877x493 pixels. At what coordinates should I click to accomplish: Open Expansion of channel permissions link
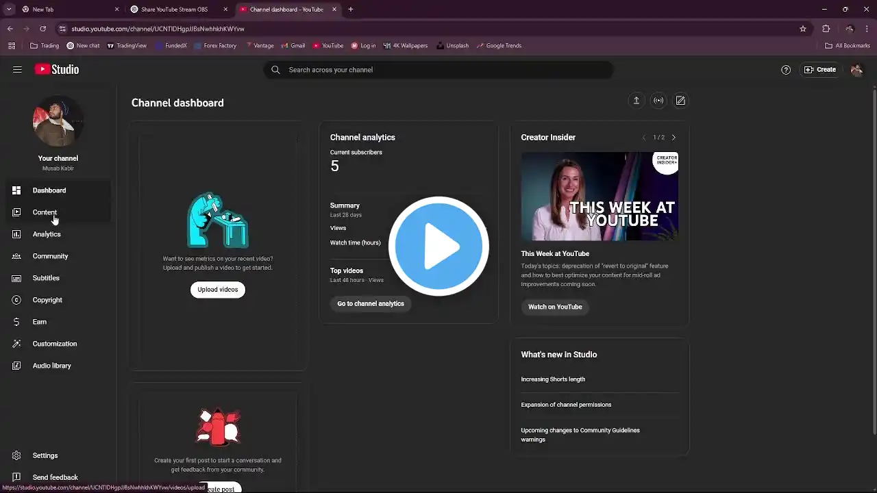[566, 405]
